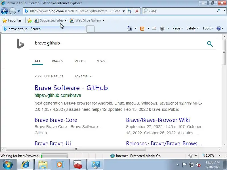Open the Page menu
The height and width of the screenshot is (170, 227).
pos(178,28)
